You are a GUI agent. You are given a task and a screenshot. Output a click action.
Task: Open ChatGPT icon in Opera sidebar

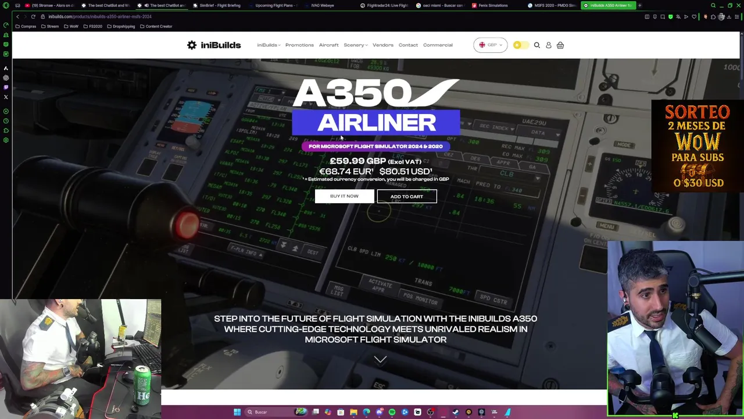[x=6, y=78]
